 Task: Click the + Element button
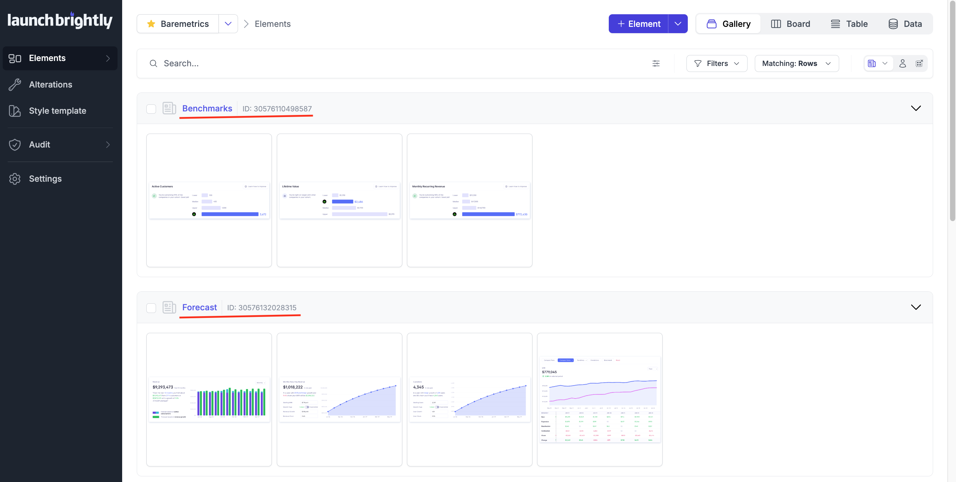[x=638, y=24]
